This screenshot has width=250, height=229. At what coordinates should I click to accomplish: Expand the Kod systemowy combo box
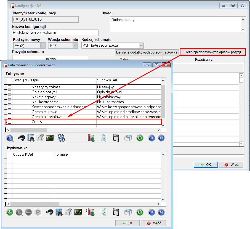point(43,45)
